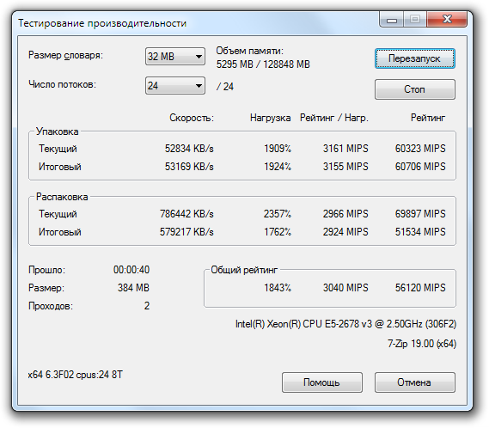Open the thread count combo box arrow

pyautogui.click(x=199, y=85)
